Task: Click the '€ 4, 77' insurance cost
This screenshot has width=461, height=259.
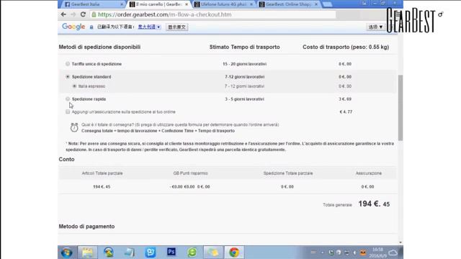Action: point(346,112)
